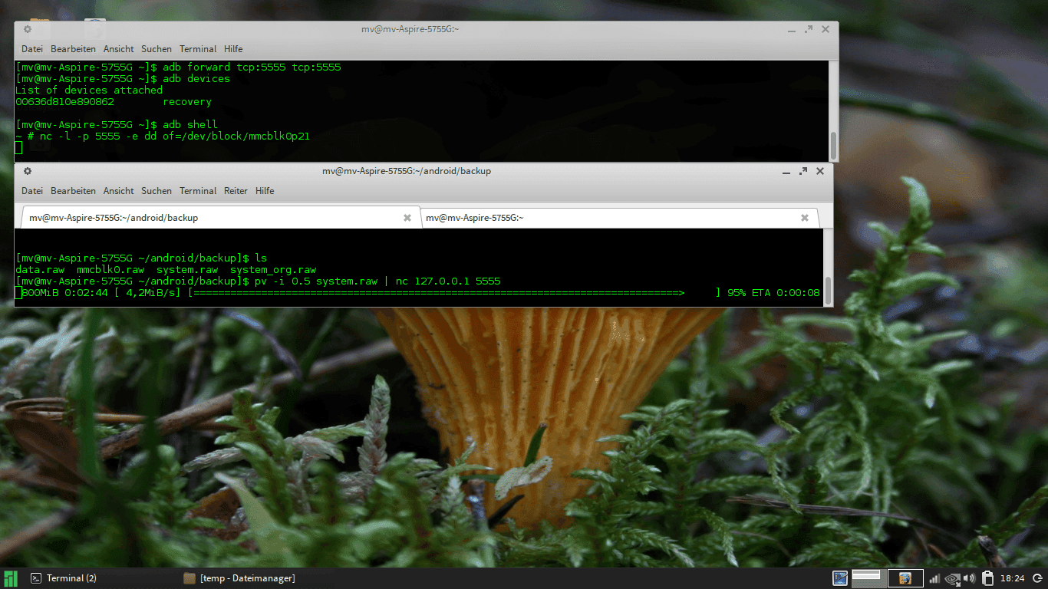Click the text 'adb forward tcp:5555 tcp:5555'
This screenshot has height=589, width=1048.
(x=252, y=67)
